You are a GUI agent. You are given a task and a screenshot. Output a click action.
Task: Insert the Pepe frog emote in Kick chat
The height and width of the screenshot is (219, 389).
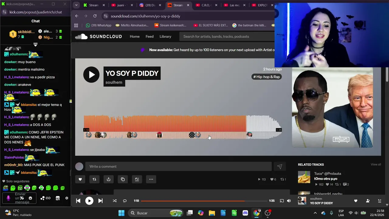pos(6,188)
